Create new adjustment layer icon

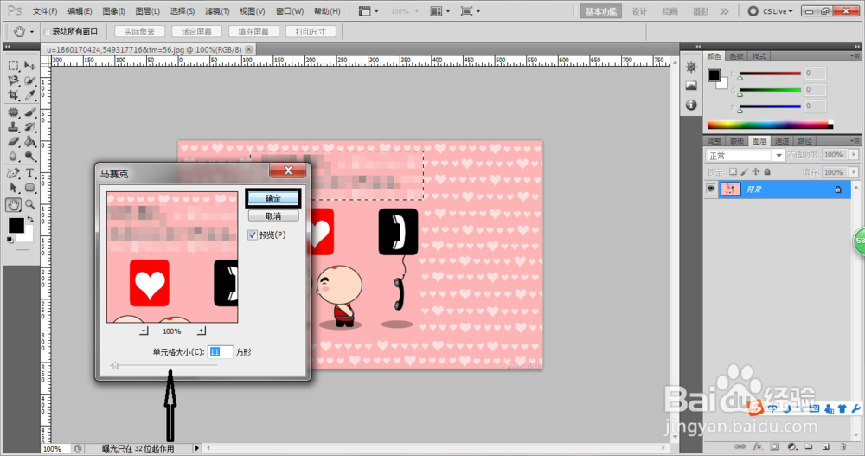coord(791,446)
